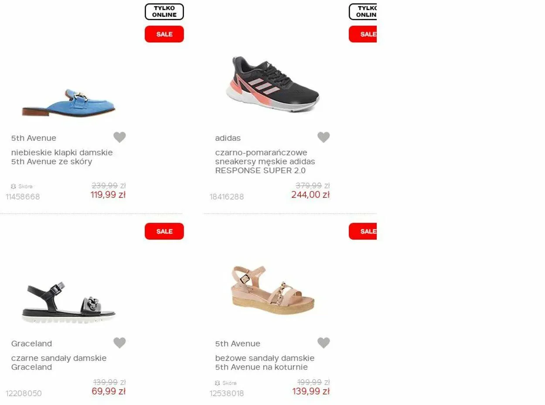This screenshot has width=545, height=405.
Task: Click Tylko Online badge above blue klapki
Action: (164, 12)
